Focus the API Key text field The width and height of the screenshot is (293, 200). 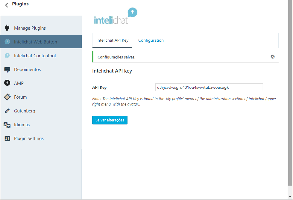(209, 87)
